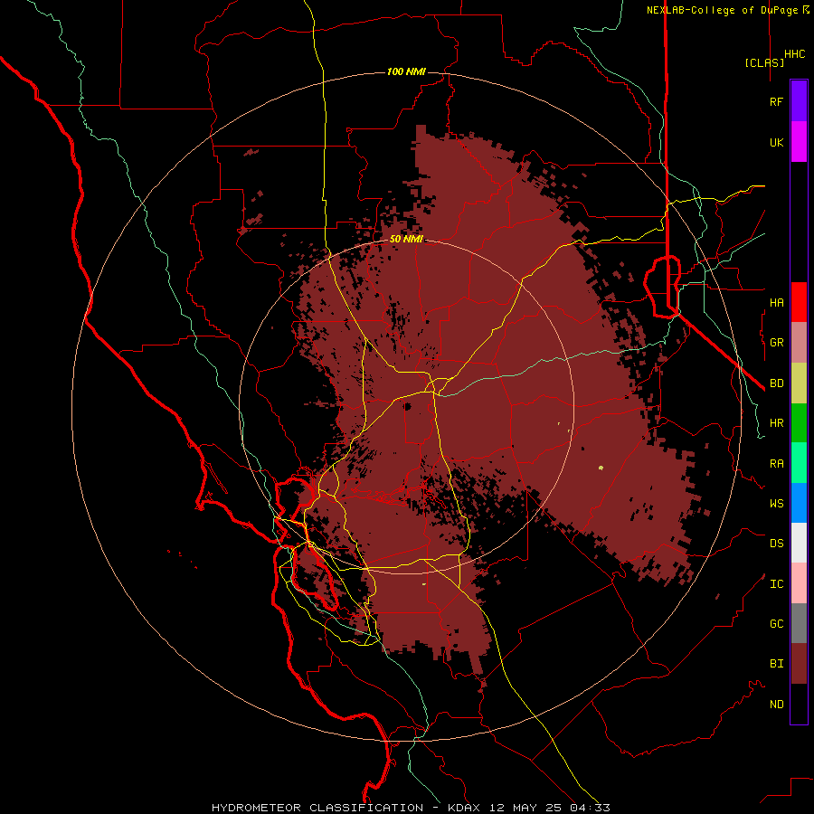Click the RF legend label
814x814 pixels.
point(776,101)
